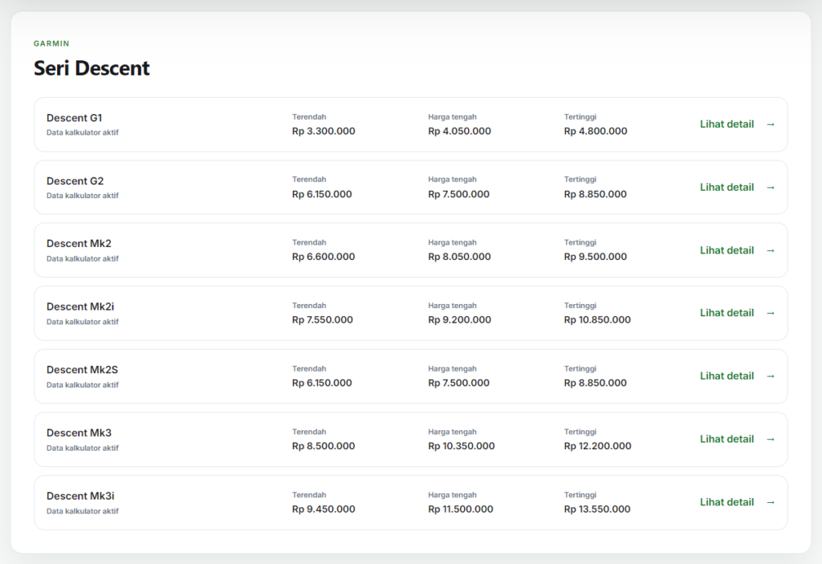The height and width of the screenshot is (564, 822).
Task: Click the arrow icon in Descent Mk2 row
Action: [771, 250]
